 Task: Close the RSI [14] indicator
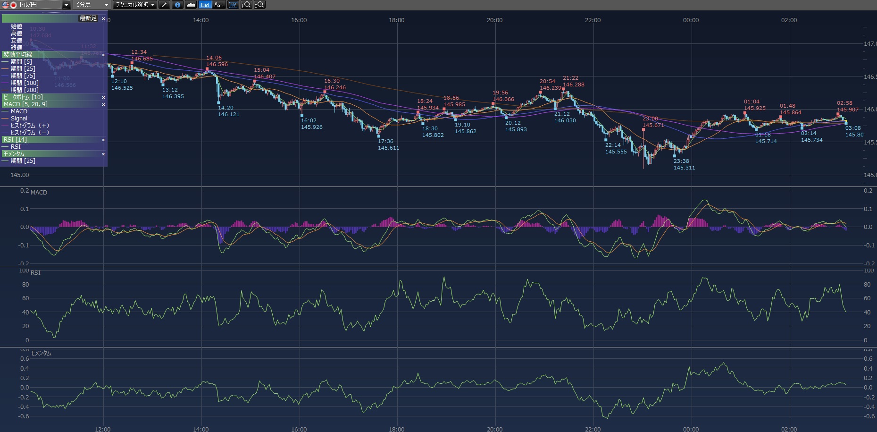tap(103, 140)
